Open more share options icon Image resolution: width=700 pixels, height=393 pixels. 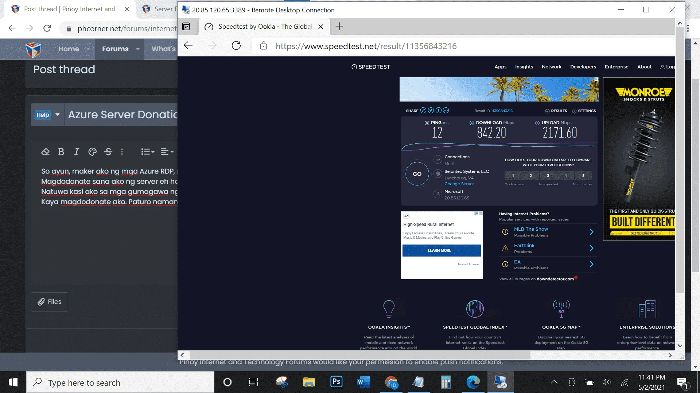[446, 110]
